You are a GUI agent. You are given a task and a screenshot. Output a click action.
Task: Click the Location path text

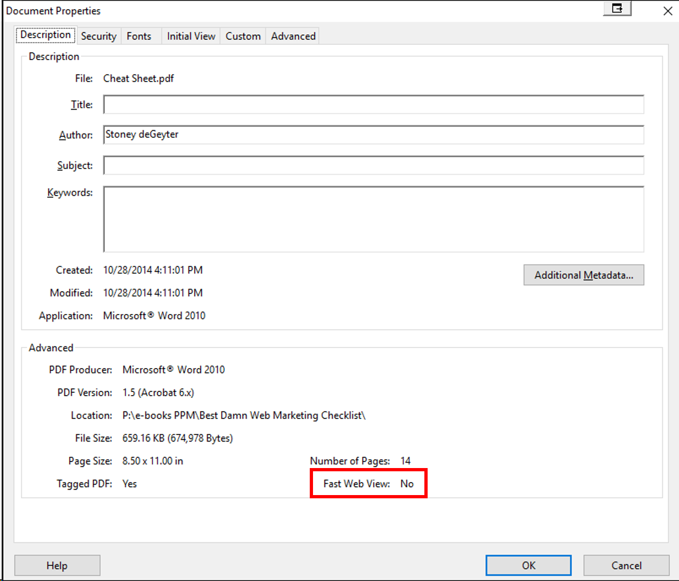pos(243,415)
